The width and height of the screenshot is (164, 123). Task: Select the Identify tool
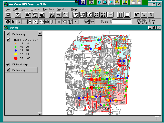pos(8,22)
